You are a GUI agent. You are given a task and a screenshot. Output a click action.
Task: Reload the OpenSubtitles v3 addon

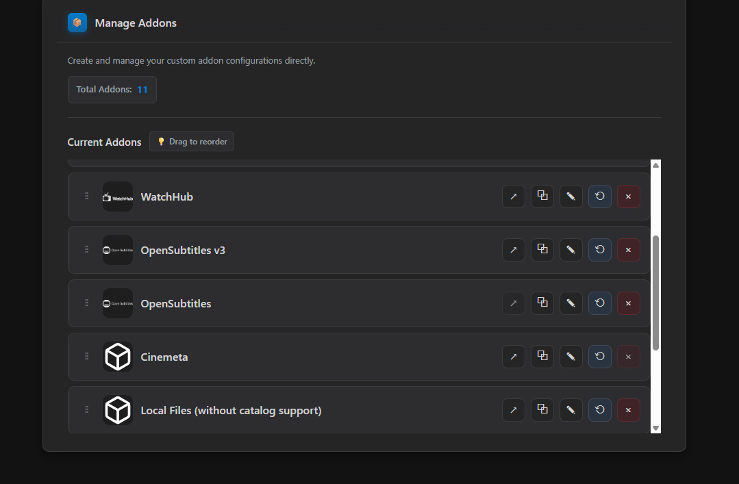(600, 250)
